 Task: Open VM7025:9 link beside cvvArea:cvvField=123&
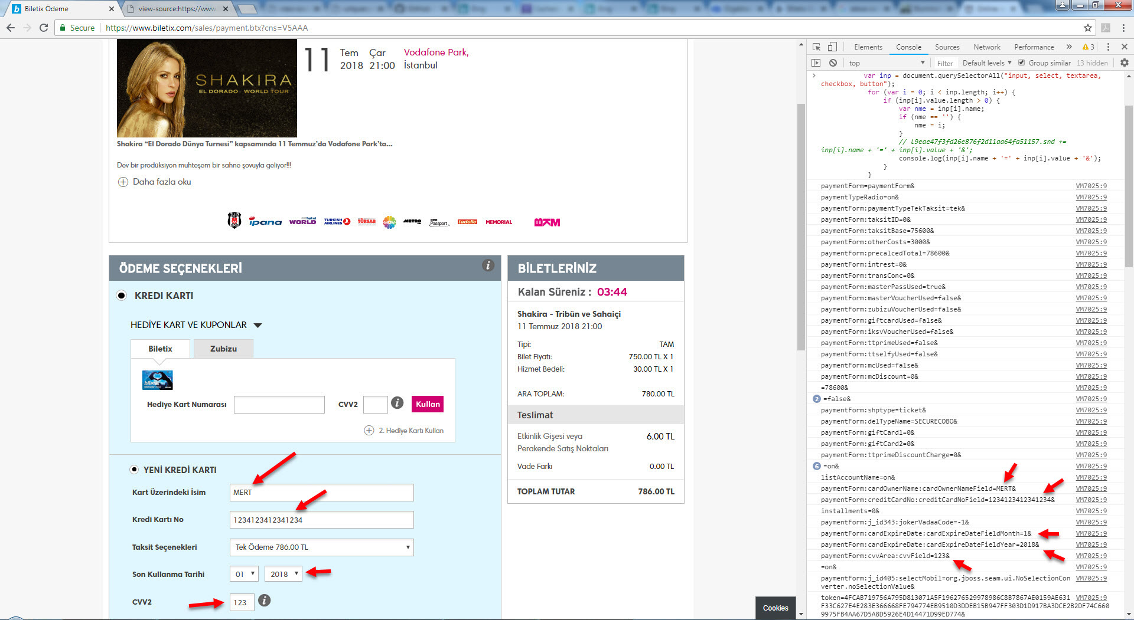[x=1091, y=556]
